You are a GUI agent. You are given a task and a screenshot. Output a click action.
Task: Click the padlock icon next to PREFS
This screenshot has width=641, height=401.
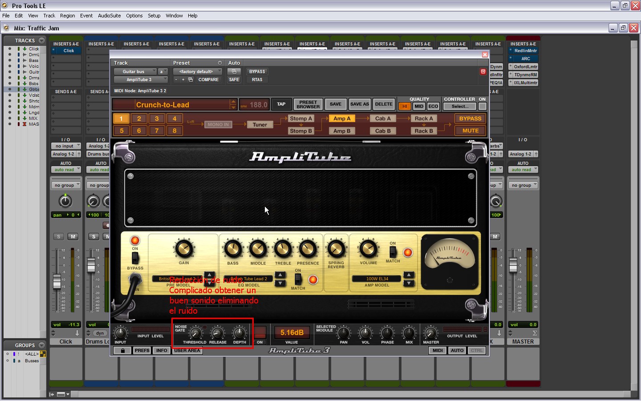[x=122, y=351]
